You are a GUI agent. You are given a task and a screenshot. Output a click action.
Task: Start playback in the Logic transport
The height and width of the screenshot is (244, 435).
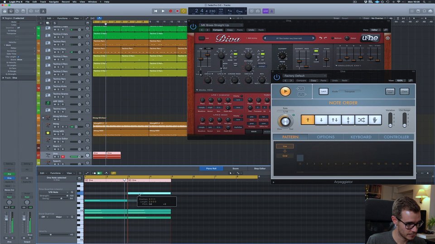(163, 11)
